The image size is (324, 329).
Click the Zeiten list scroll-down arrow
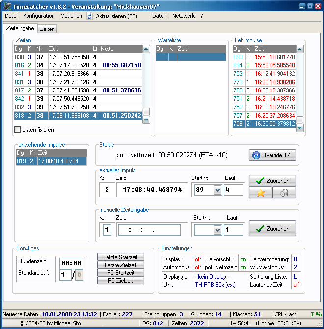[x=146, y=120]
